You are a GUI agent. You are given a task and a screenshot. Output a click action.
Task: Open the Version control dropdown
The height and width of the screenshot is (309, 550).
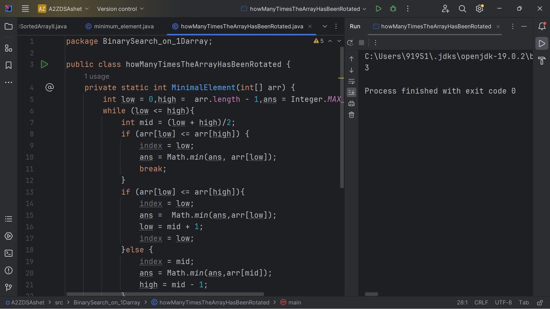click(120, 9)
